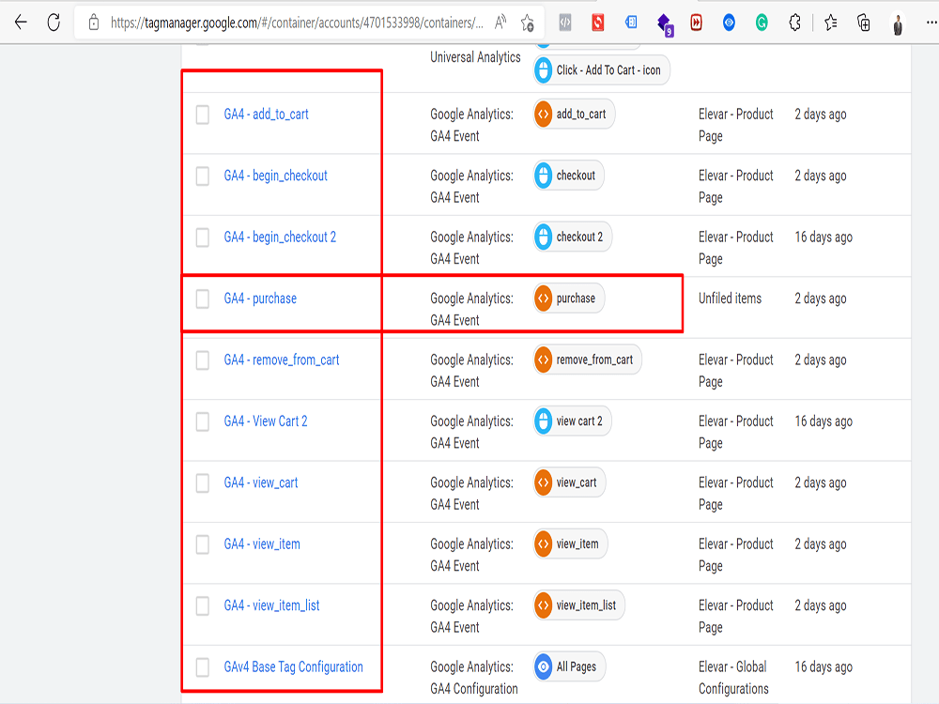Click the Universal Analytics type text
The height and width of the screenshot is (704, 939).
coord(475,57)
